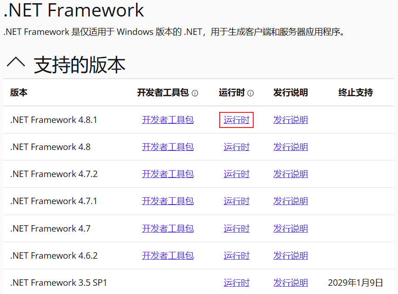Click info icon beside 开发者工具包 header

click(x=195, y=93)
